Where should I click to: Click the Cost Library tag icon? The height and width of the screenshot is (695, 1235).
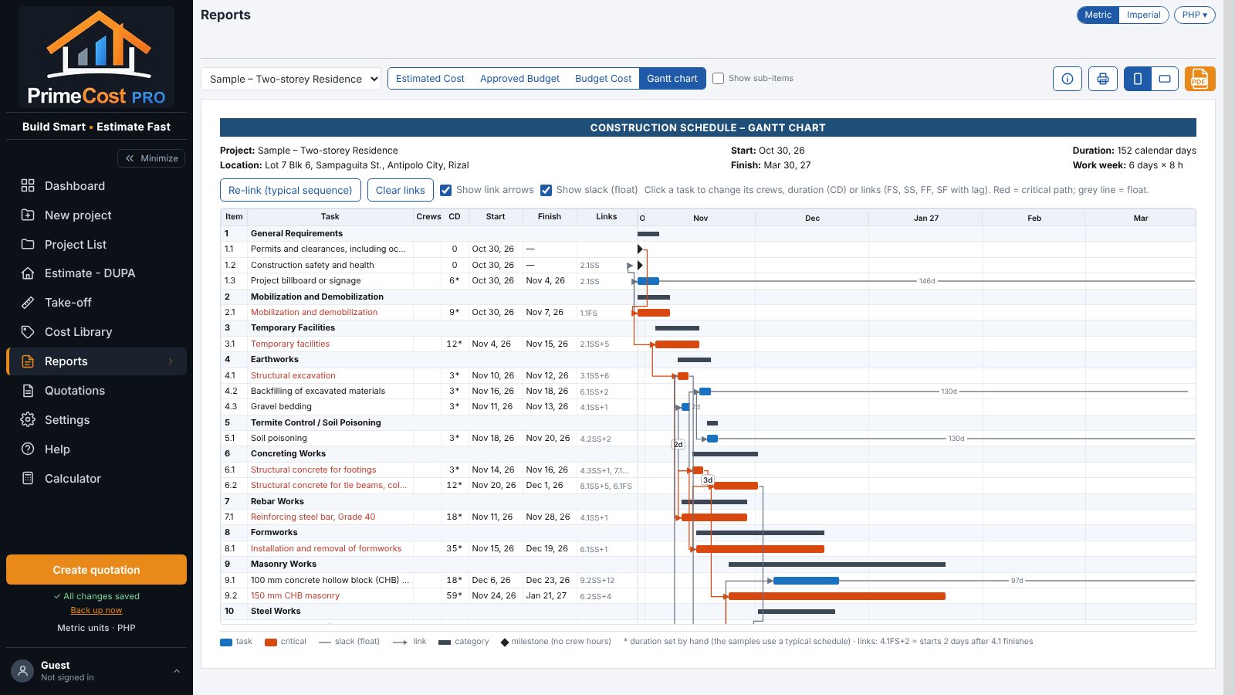click(28, 332)
